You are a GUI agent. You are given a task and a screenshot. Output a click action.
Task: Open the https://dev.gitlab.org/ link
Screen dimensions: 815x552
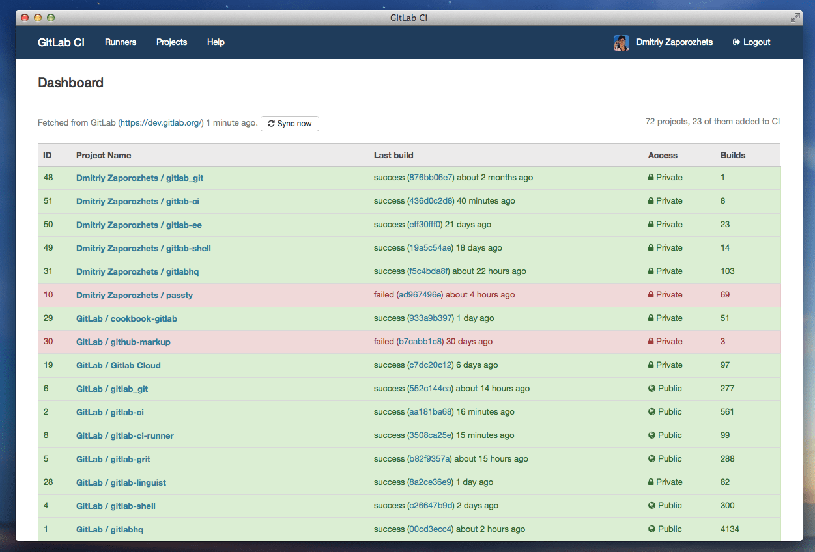[162, 123]
